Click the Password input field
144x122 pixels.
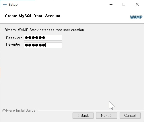(x=43, y=38)
